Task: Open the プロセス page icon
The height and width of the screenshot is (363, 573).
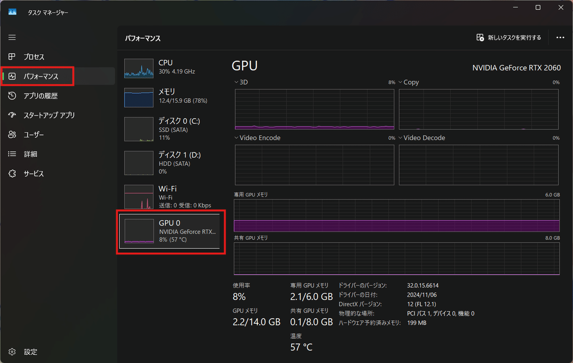Action: (x=12, y=57)
